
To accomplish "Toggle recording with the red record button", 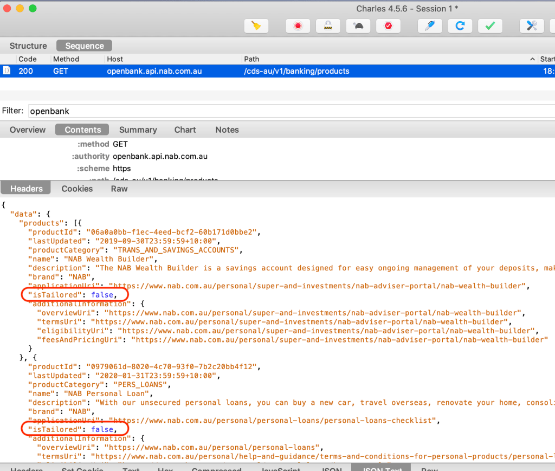I will tap(298, 25).
